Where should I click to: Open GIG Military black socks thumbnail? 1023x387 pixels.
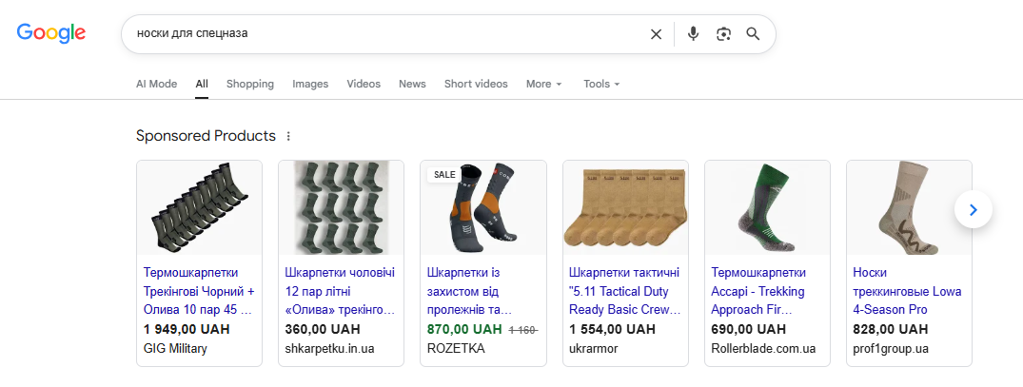199,208
